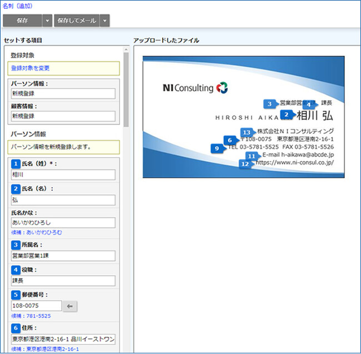Open the dropdown arrow next to 保存
Image resolution: width=361 pixels, height=354 pixels.
coord(47,21)
